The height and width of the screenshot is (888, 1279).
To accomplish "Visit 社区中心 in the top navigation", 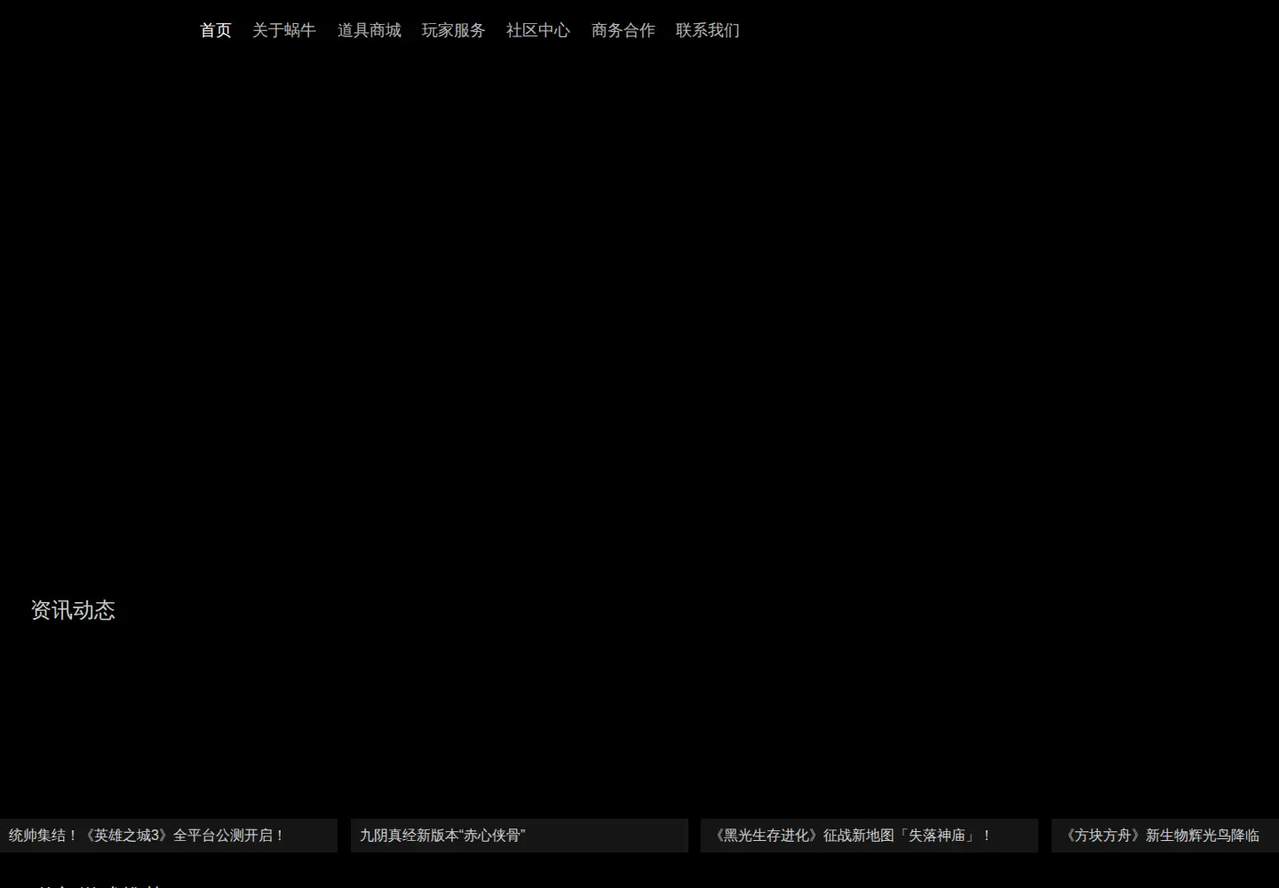I will click(x=538, y=30).
